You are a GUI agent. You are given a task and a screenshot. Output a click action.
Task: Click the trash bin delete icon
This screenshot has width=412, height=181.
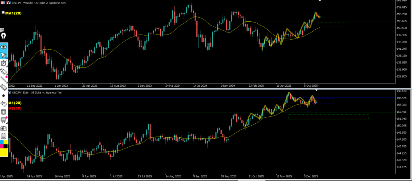point(4,112)
